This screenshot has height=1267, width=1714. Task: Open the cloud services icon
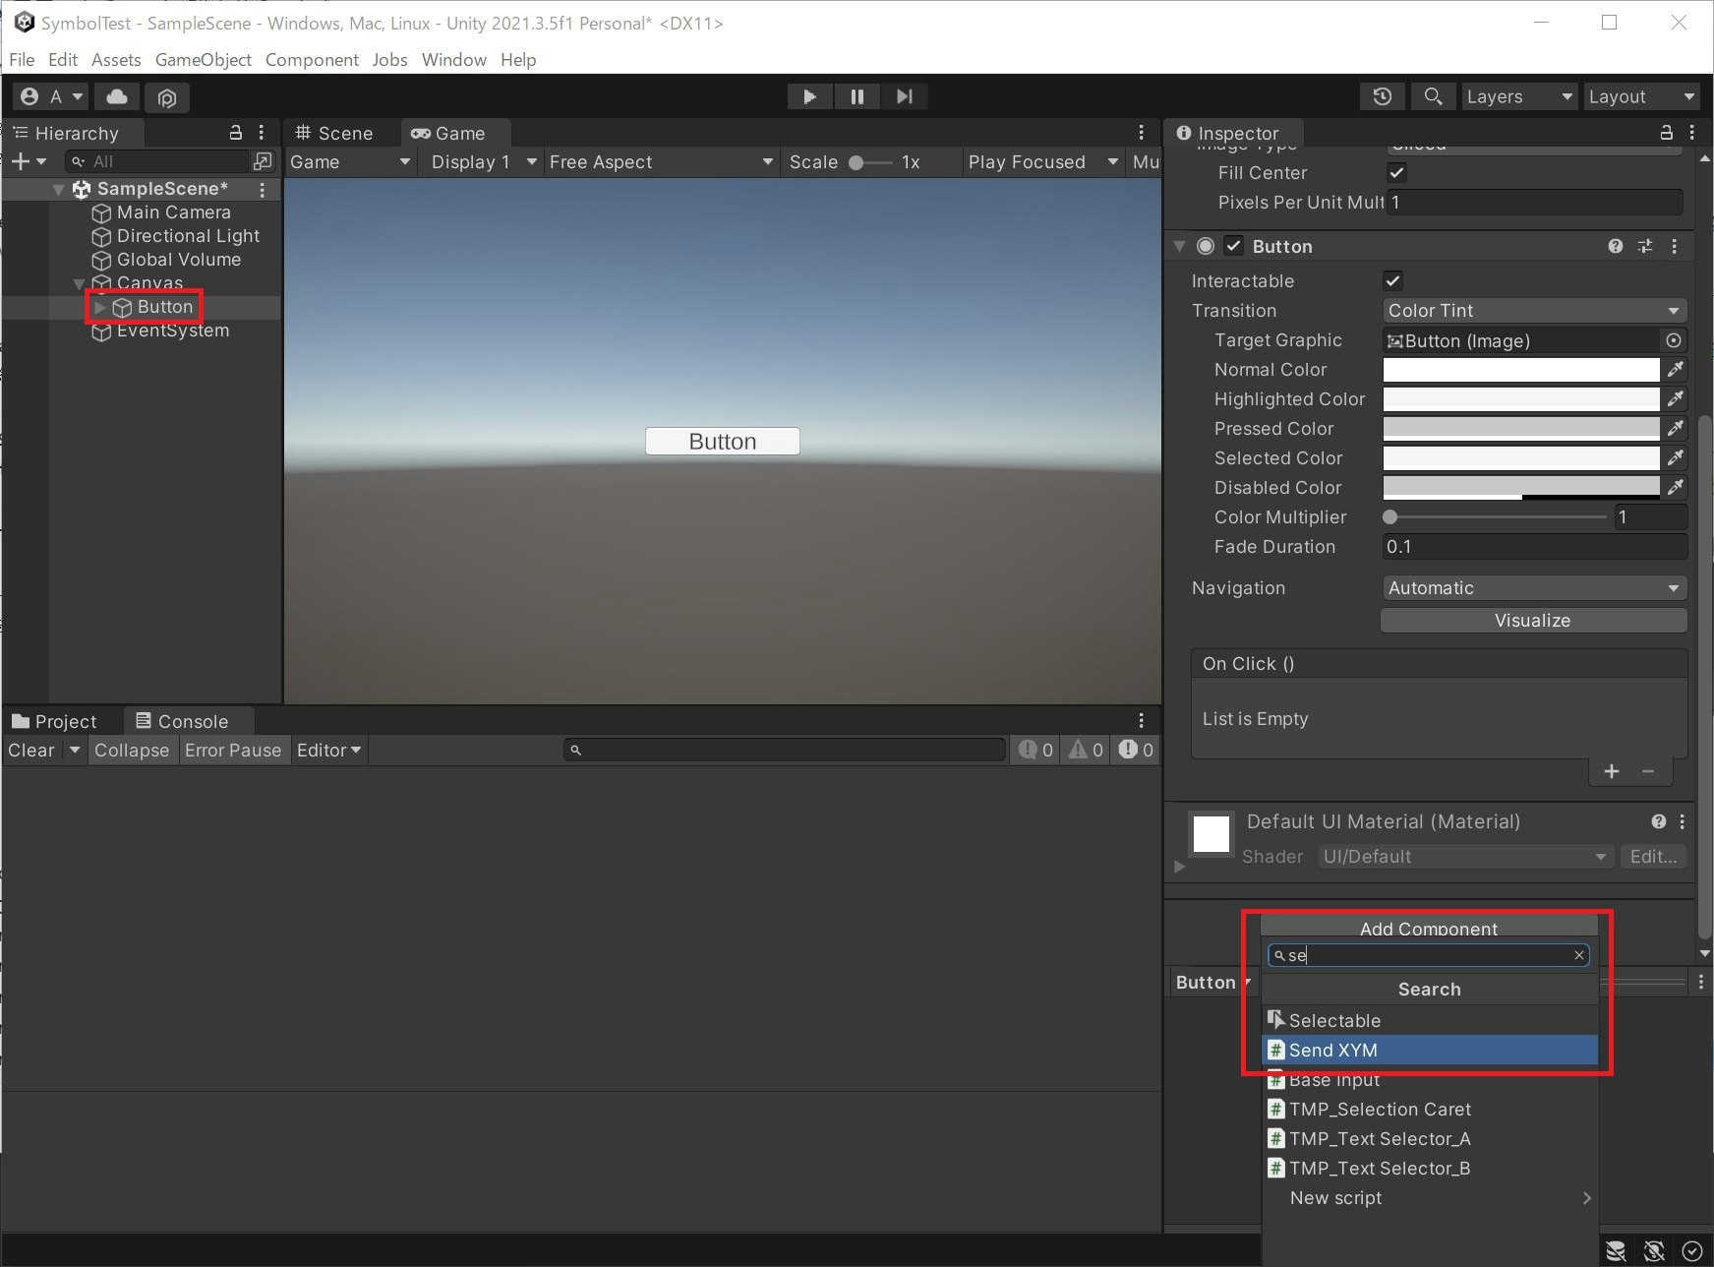[117, 96]
